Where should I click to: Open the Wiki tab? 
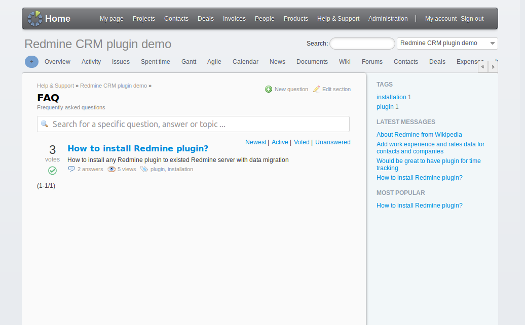tap(345, 62)
